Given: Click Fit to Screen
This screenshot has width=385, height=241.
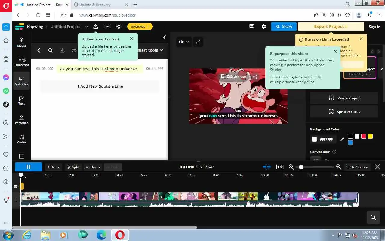Looking at the screenshot, I should click(357, 167).
